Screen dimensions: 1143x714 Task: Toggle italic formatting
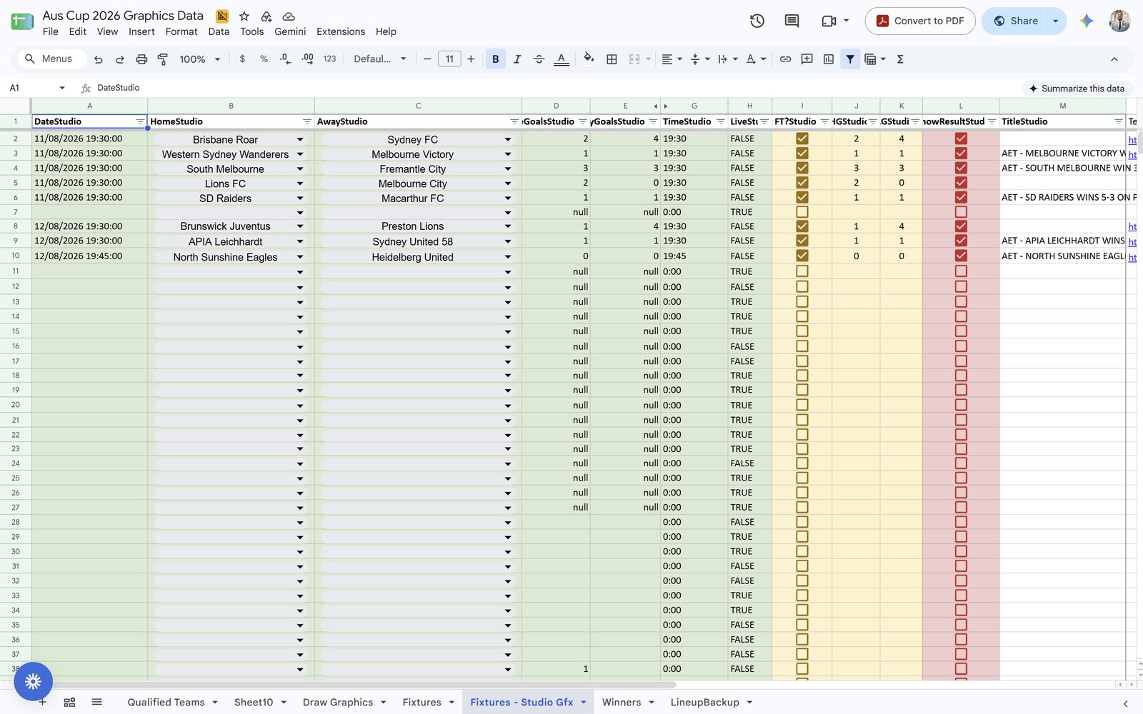517,59
